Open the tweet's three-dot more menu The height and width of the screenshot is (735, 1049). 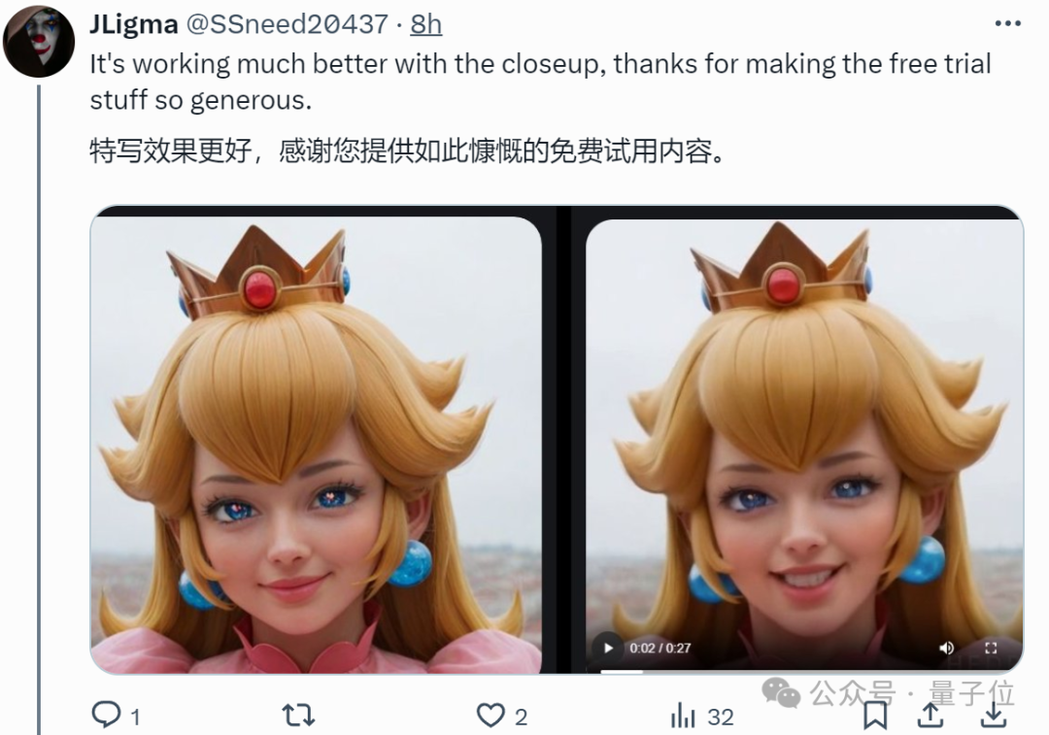[x=1007, y=24]
